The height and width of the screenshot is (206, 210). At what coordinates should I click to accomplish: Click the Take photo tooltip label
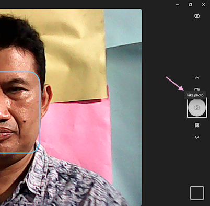(x=195, y=95)
